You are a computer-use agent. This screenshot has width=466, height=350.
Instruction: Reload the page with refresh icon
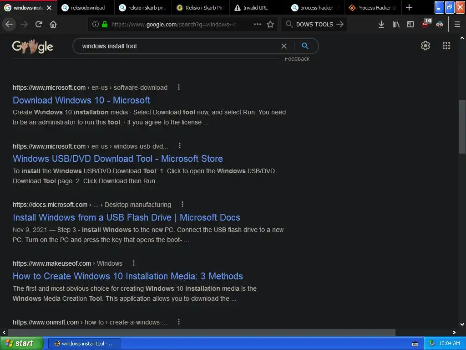(39, 25)
